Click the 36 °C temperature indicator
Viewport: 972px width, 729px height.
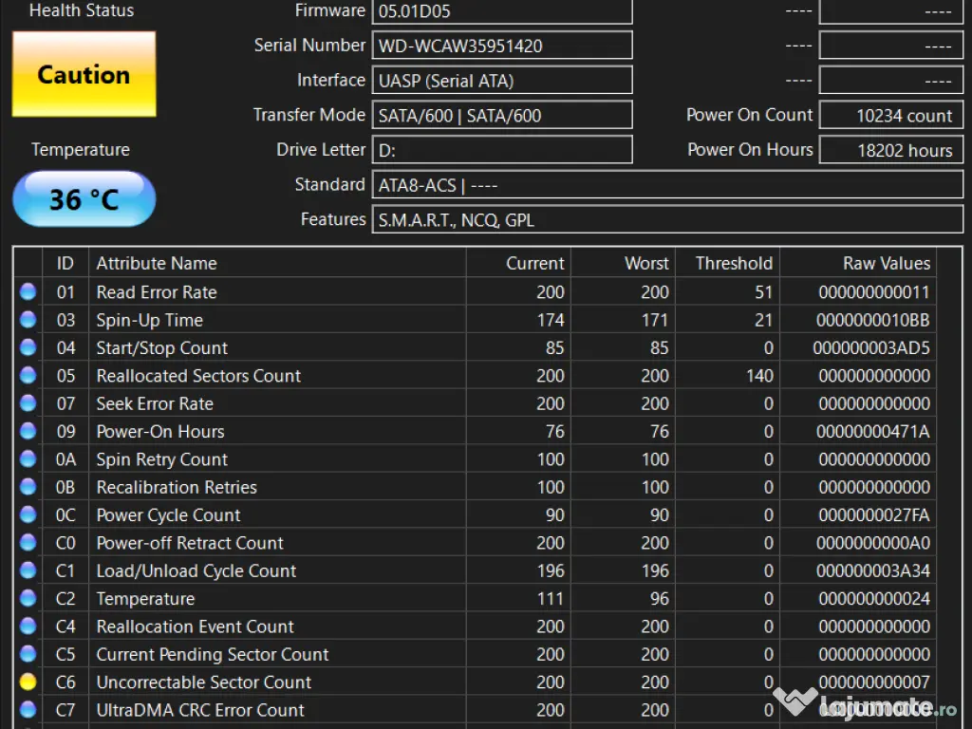point(84,199)
